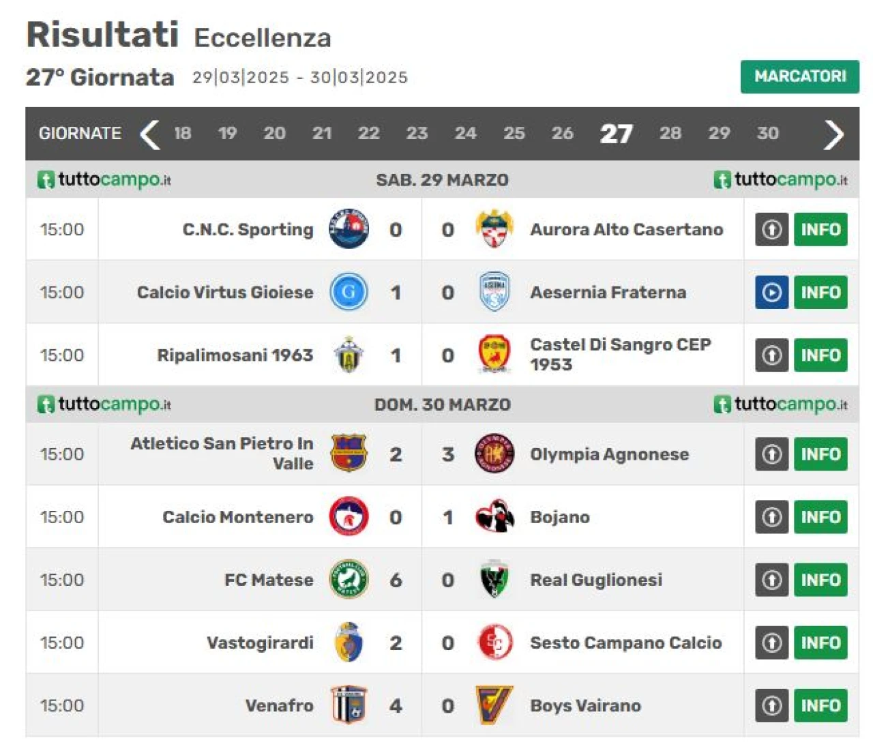Open the FC Matese green crest

click(x=349, y=580)
